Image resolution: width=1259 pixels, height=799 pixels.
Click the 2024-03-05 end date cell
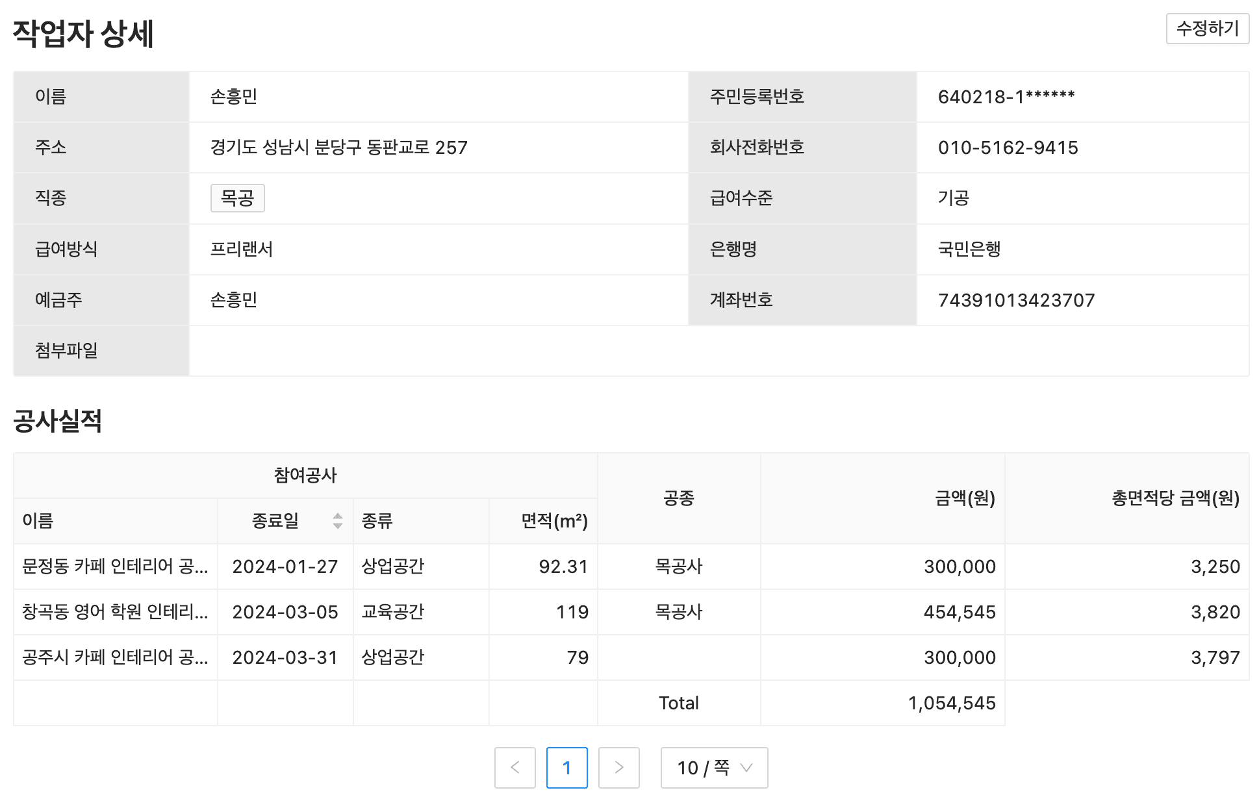click(x=285, y=612)
